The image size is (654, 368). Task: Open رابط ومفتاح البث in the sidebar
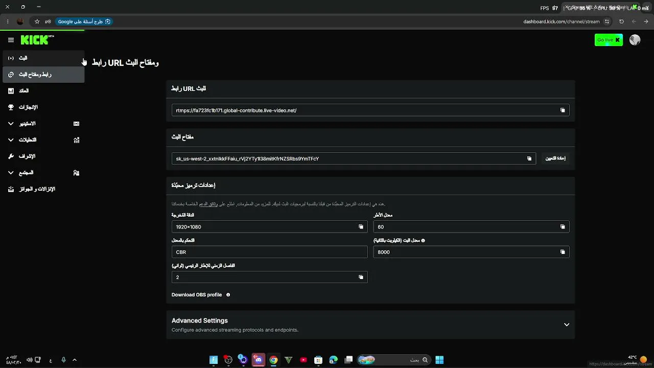(43, 75)
